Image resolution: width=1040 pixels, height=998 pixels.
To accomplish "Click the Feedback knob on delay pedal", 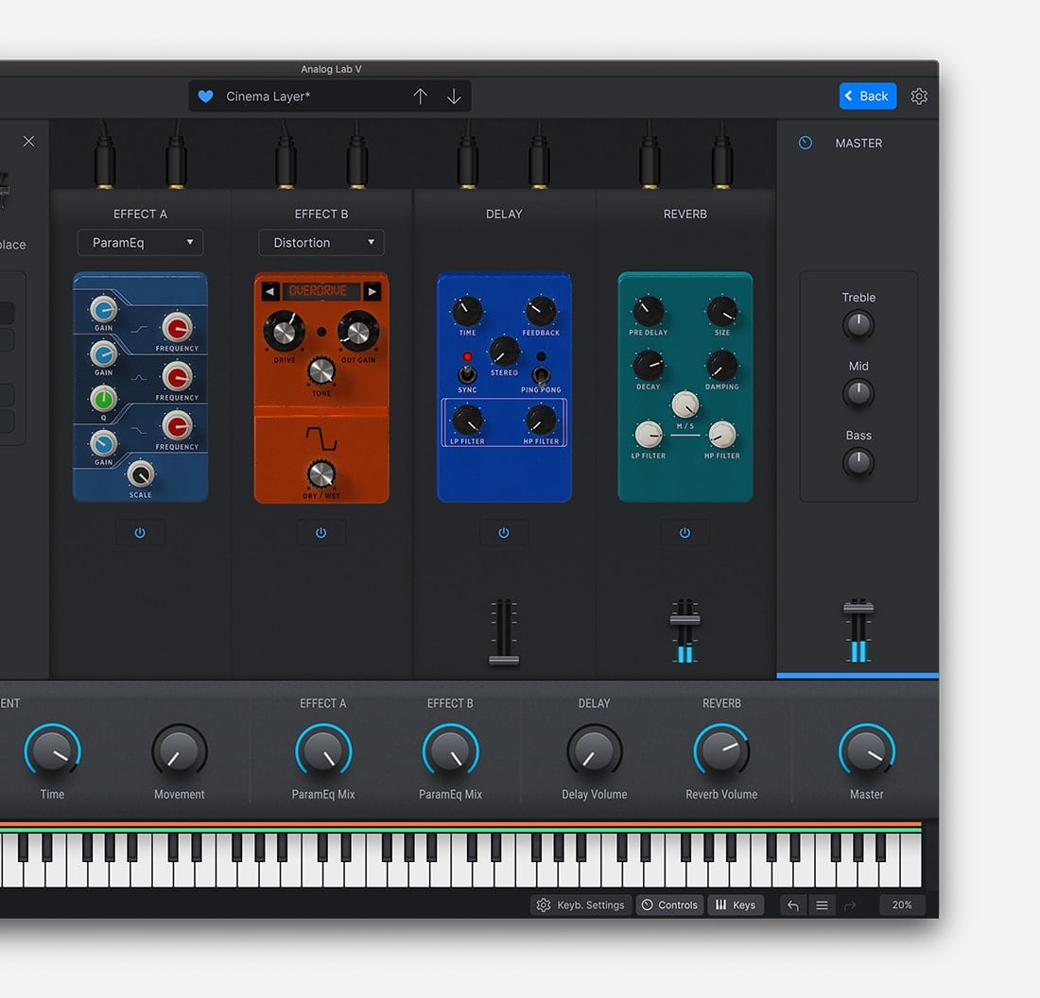I will (x=541, y=310).
